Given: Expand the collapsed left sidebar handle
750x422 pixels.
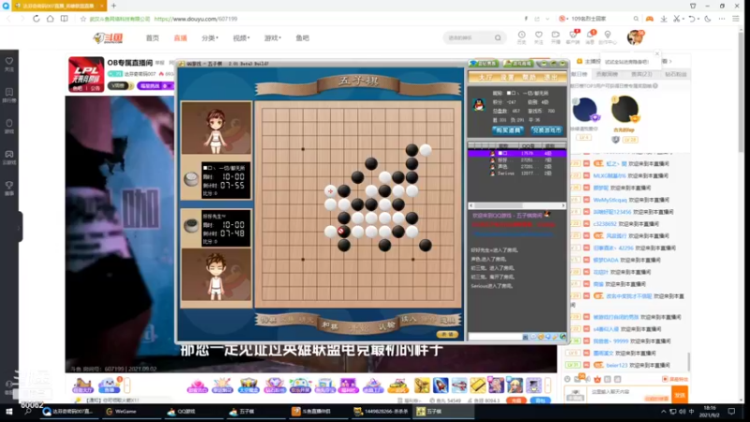Looking at the screenshot, I should [20, 226].
